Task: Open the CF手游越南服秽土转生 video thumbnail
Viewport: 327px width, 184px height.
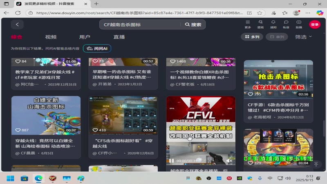Action: [278, 148]
